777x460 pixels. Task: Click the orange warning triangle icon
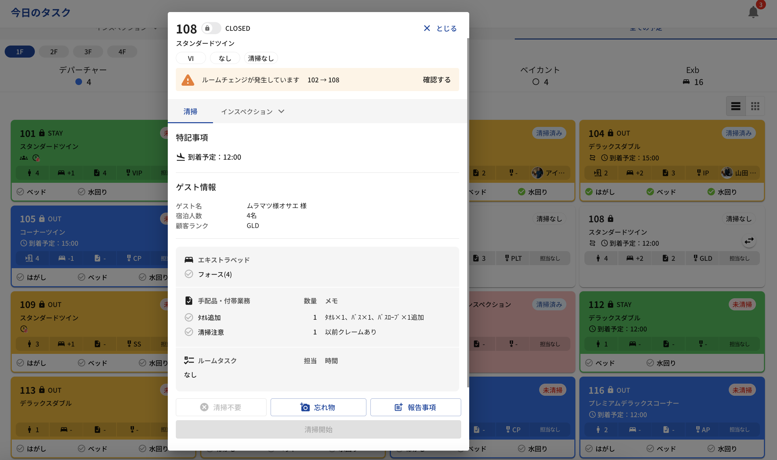point(188,80)
